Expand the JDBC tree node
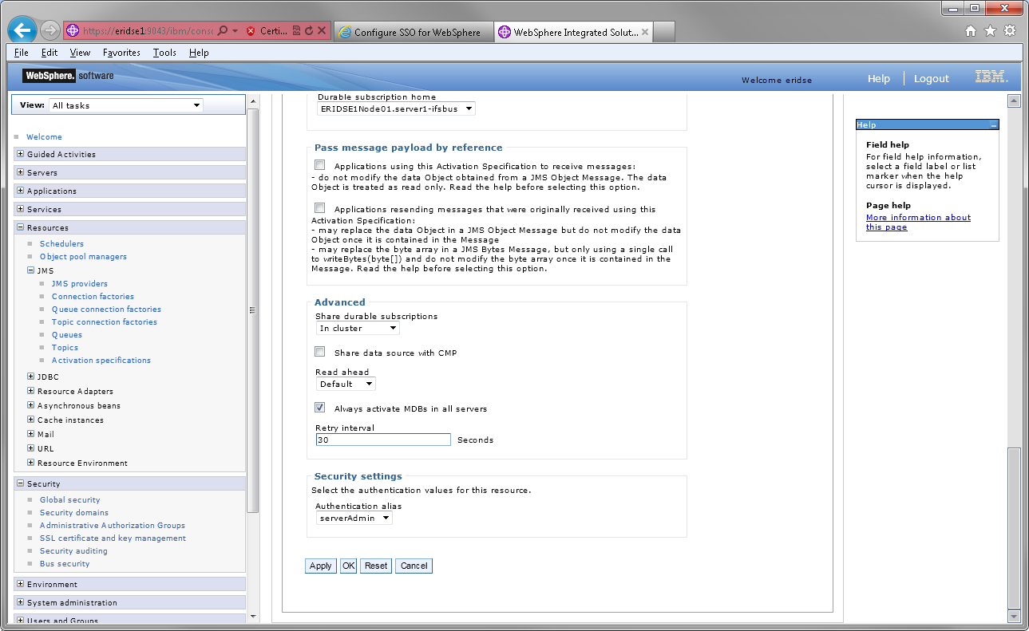Screen dimensions: 1029x631 (x=31, y=377)
